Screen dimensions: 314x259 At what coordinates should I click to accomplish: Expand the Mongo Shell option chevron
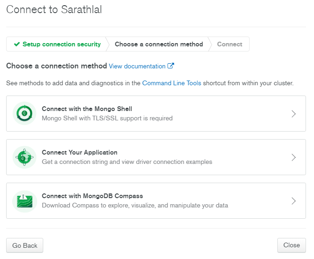(294, 114)
